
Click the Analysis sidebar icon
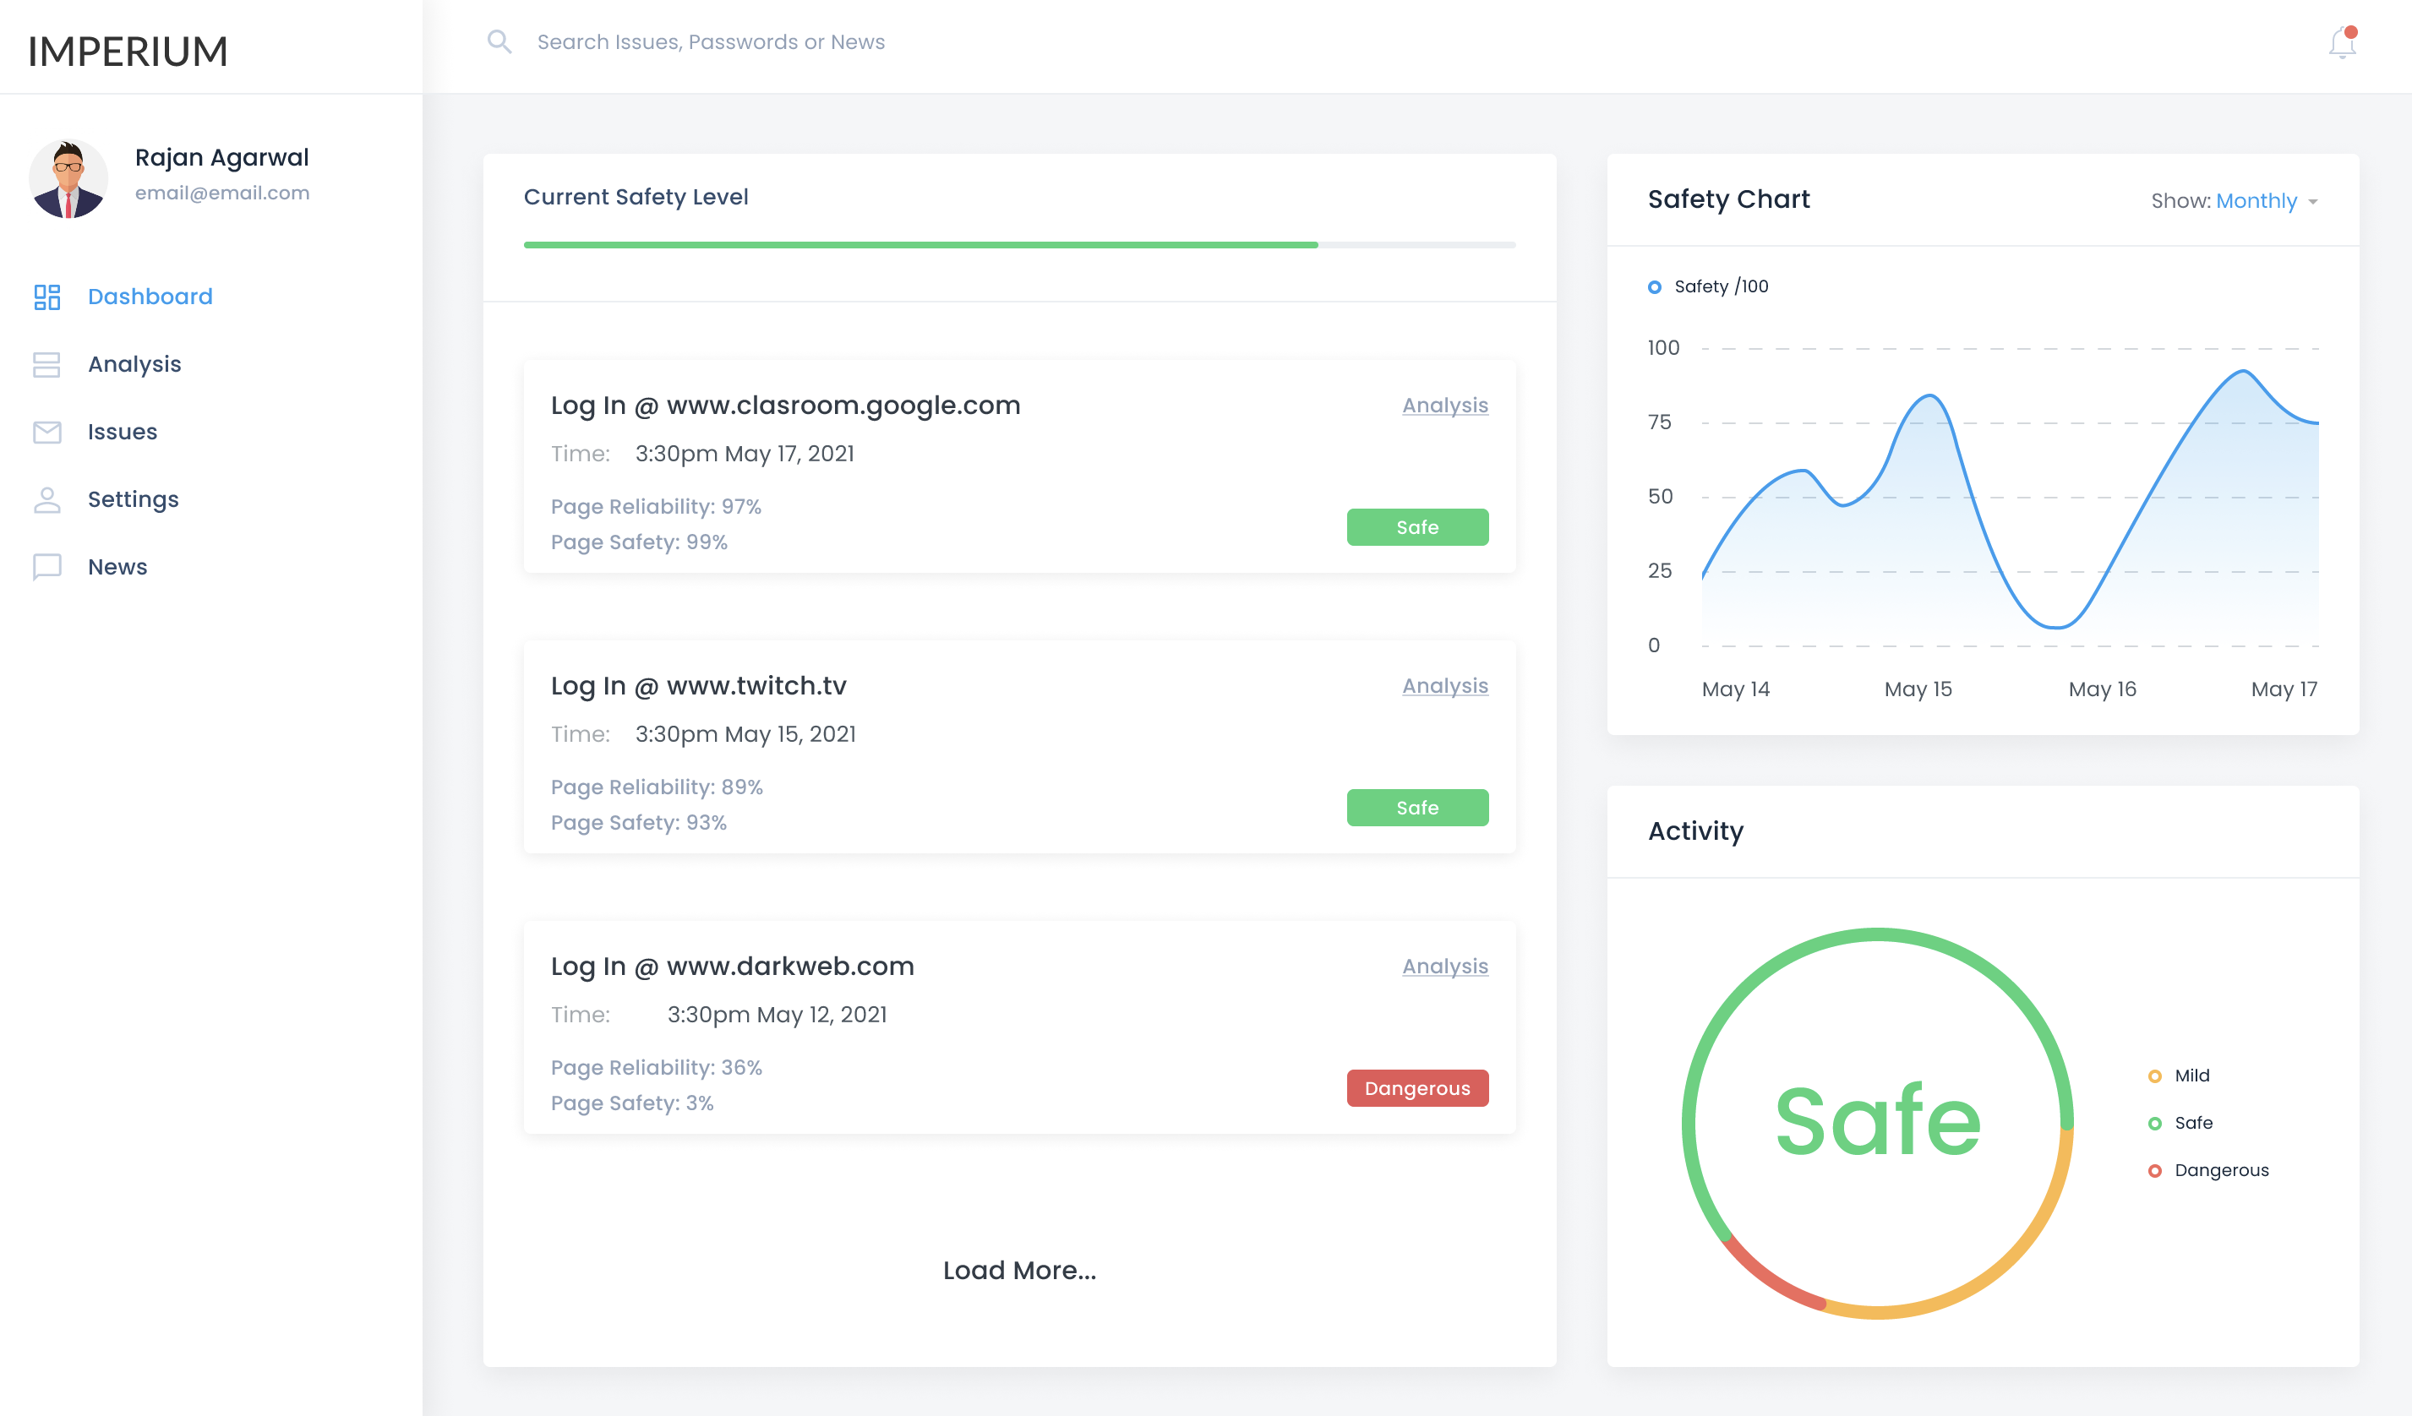coord(46,364)
